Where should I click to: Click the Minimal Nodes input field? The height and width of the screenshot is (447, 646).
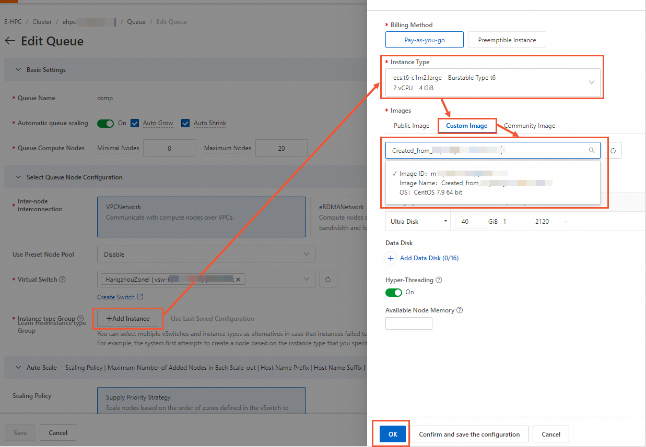[x=169, y=148]
